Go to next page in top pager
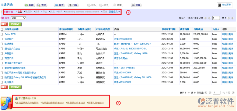 (228, 18)
